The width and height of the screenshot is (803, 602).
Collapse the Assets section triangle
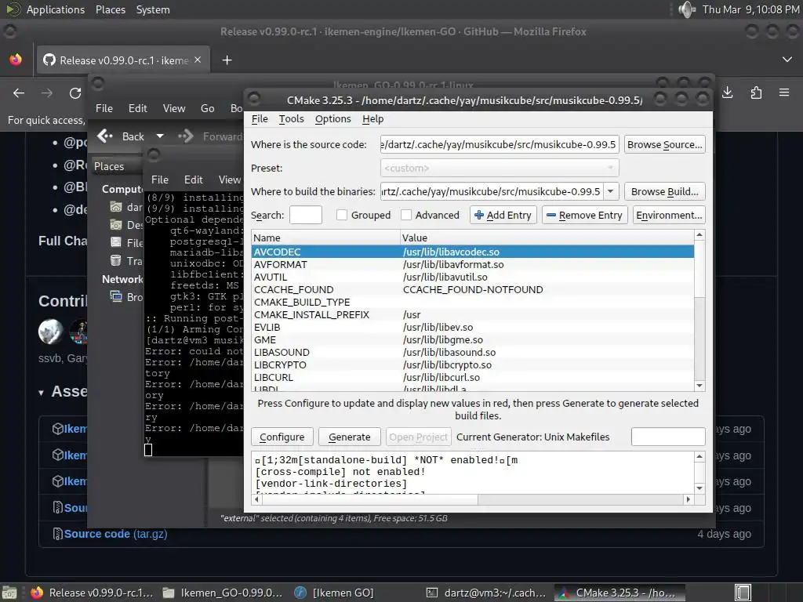[41, 393]
